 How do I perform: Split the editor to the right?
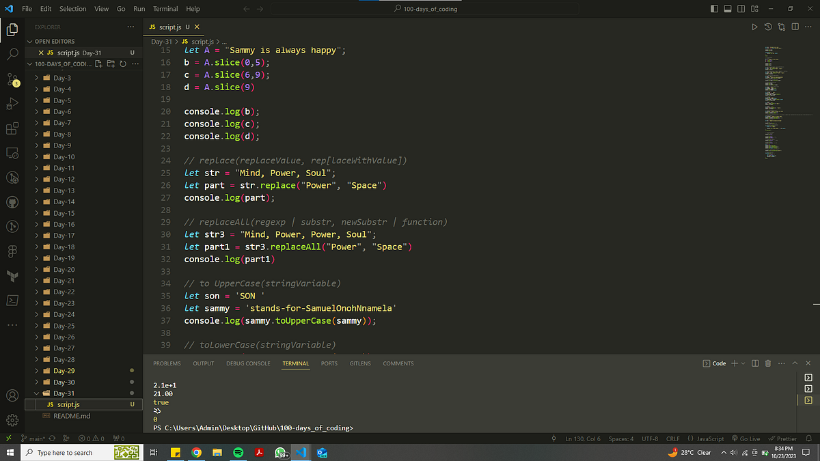795,27
